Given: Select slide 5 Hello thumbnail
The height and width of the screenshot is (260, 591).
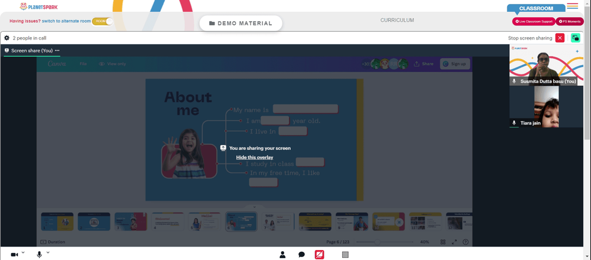Looking at the screenshot, I should pyautogui.click(x=204, y=222).
